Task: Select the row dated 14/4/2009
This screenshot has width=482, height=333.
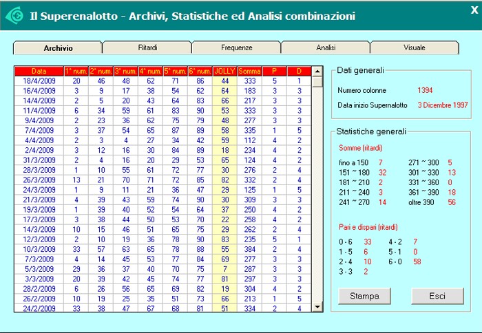Action: point(163,100)
